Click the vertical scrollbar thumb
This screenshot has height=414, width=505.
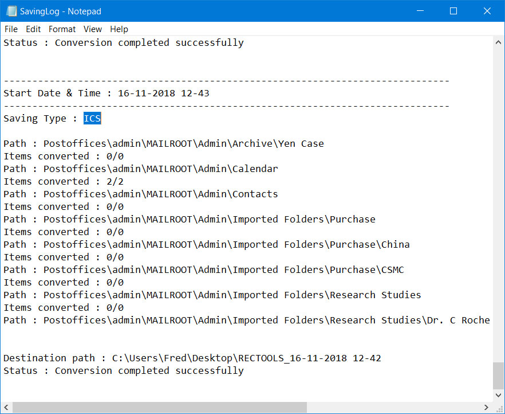point(498,376)
